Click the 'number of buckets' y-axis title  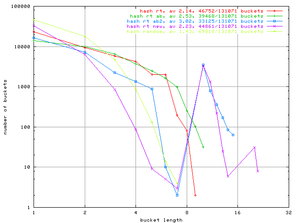(5, 107)
